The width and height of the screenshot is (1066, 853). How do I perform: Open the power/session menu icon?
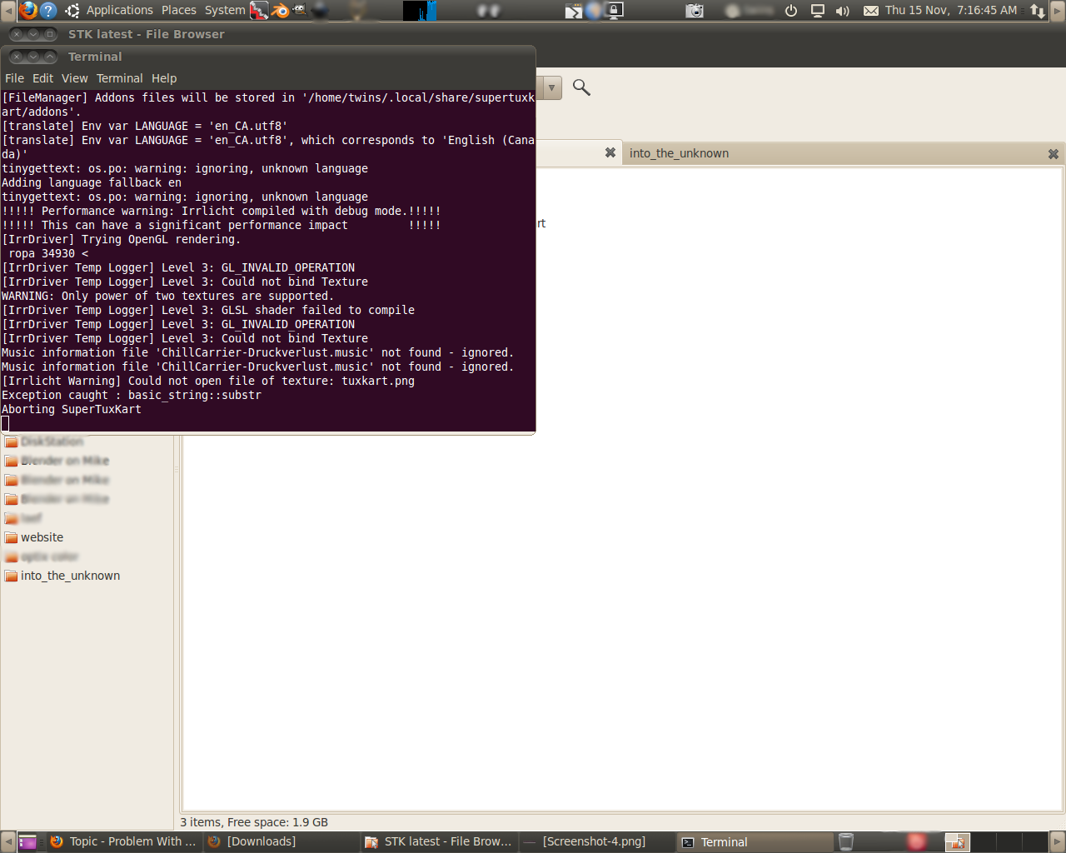791,11
